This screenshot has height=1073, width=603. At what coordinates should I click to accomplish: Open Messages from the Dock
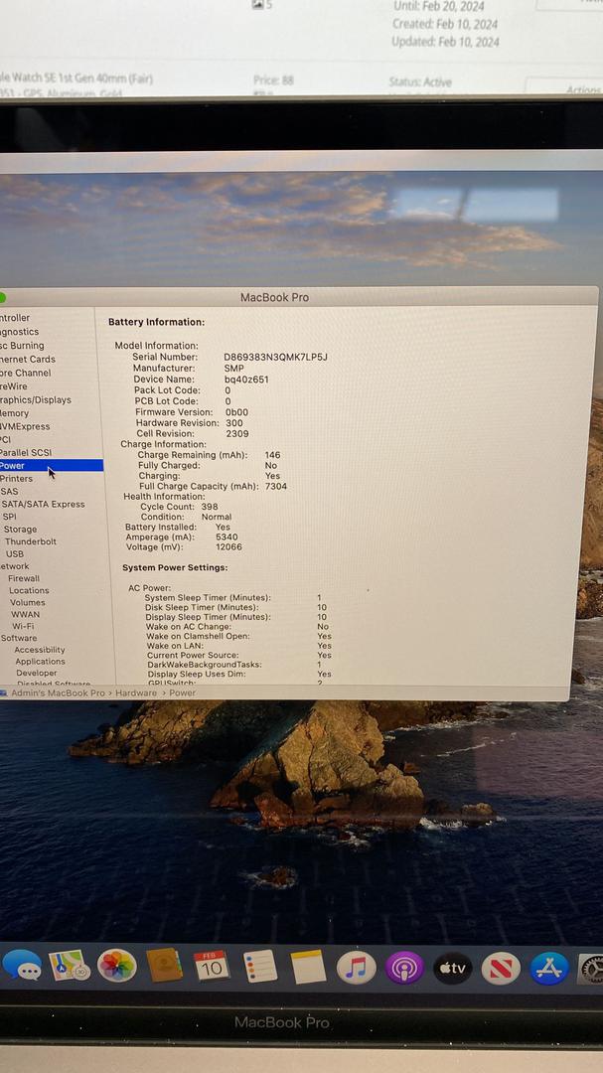point(22,966)
